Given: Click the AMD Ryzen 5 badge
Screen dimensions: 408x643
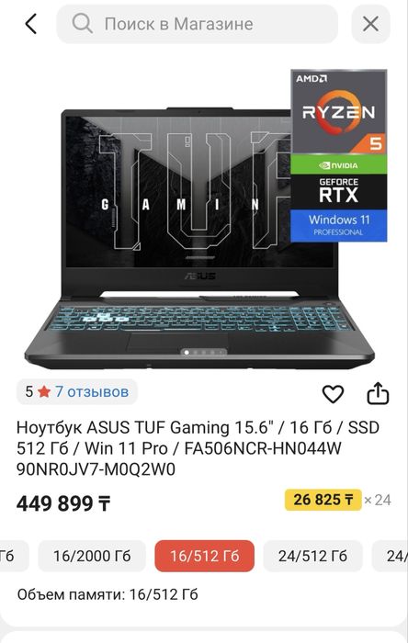Looking at the screenshot, I should click(x=339, y=112).
